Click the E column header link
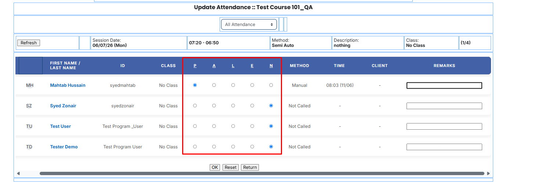 [x=252, y=66]
